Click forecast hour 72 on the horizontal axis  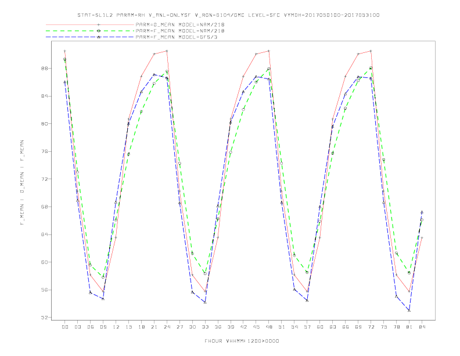coord(371,327)
